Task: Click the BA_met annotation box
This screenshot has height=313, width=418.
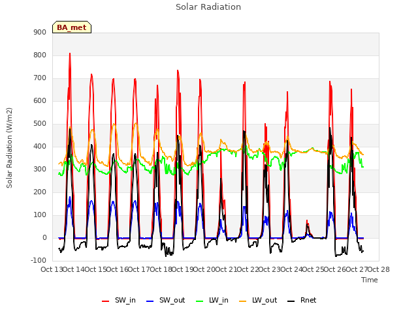Action: point(72,27)
